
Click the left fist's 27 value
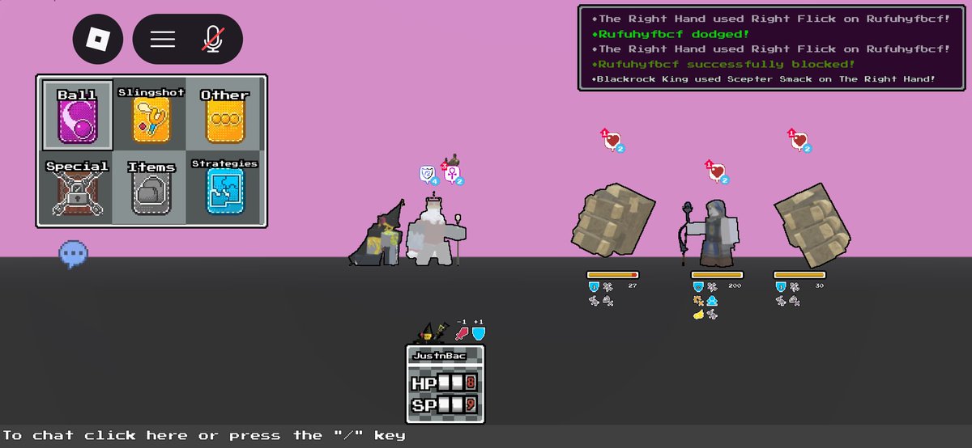click(633, 285)
